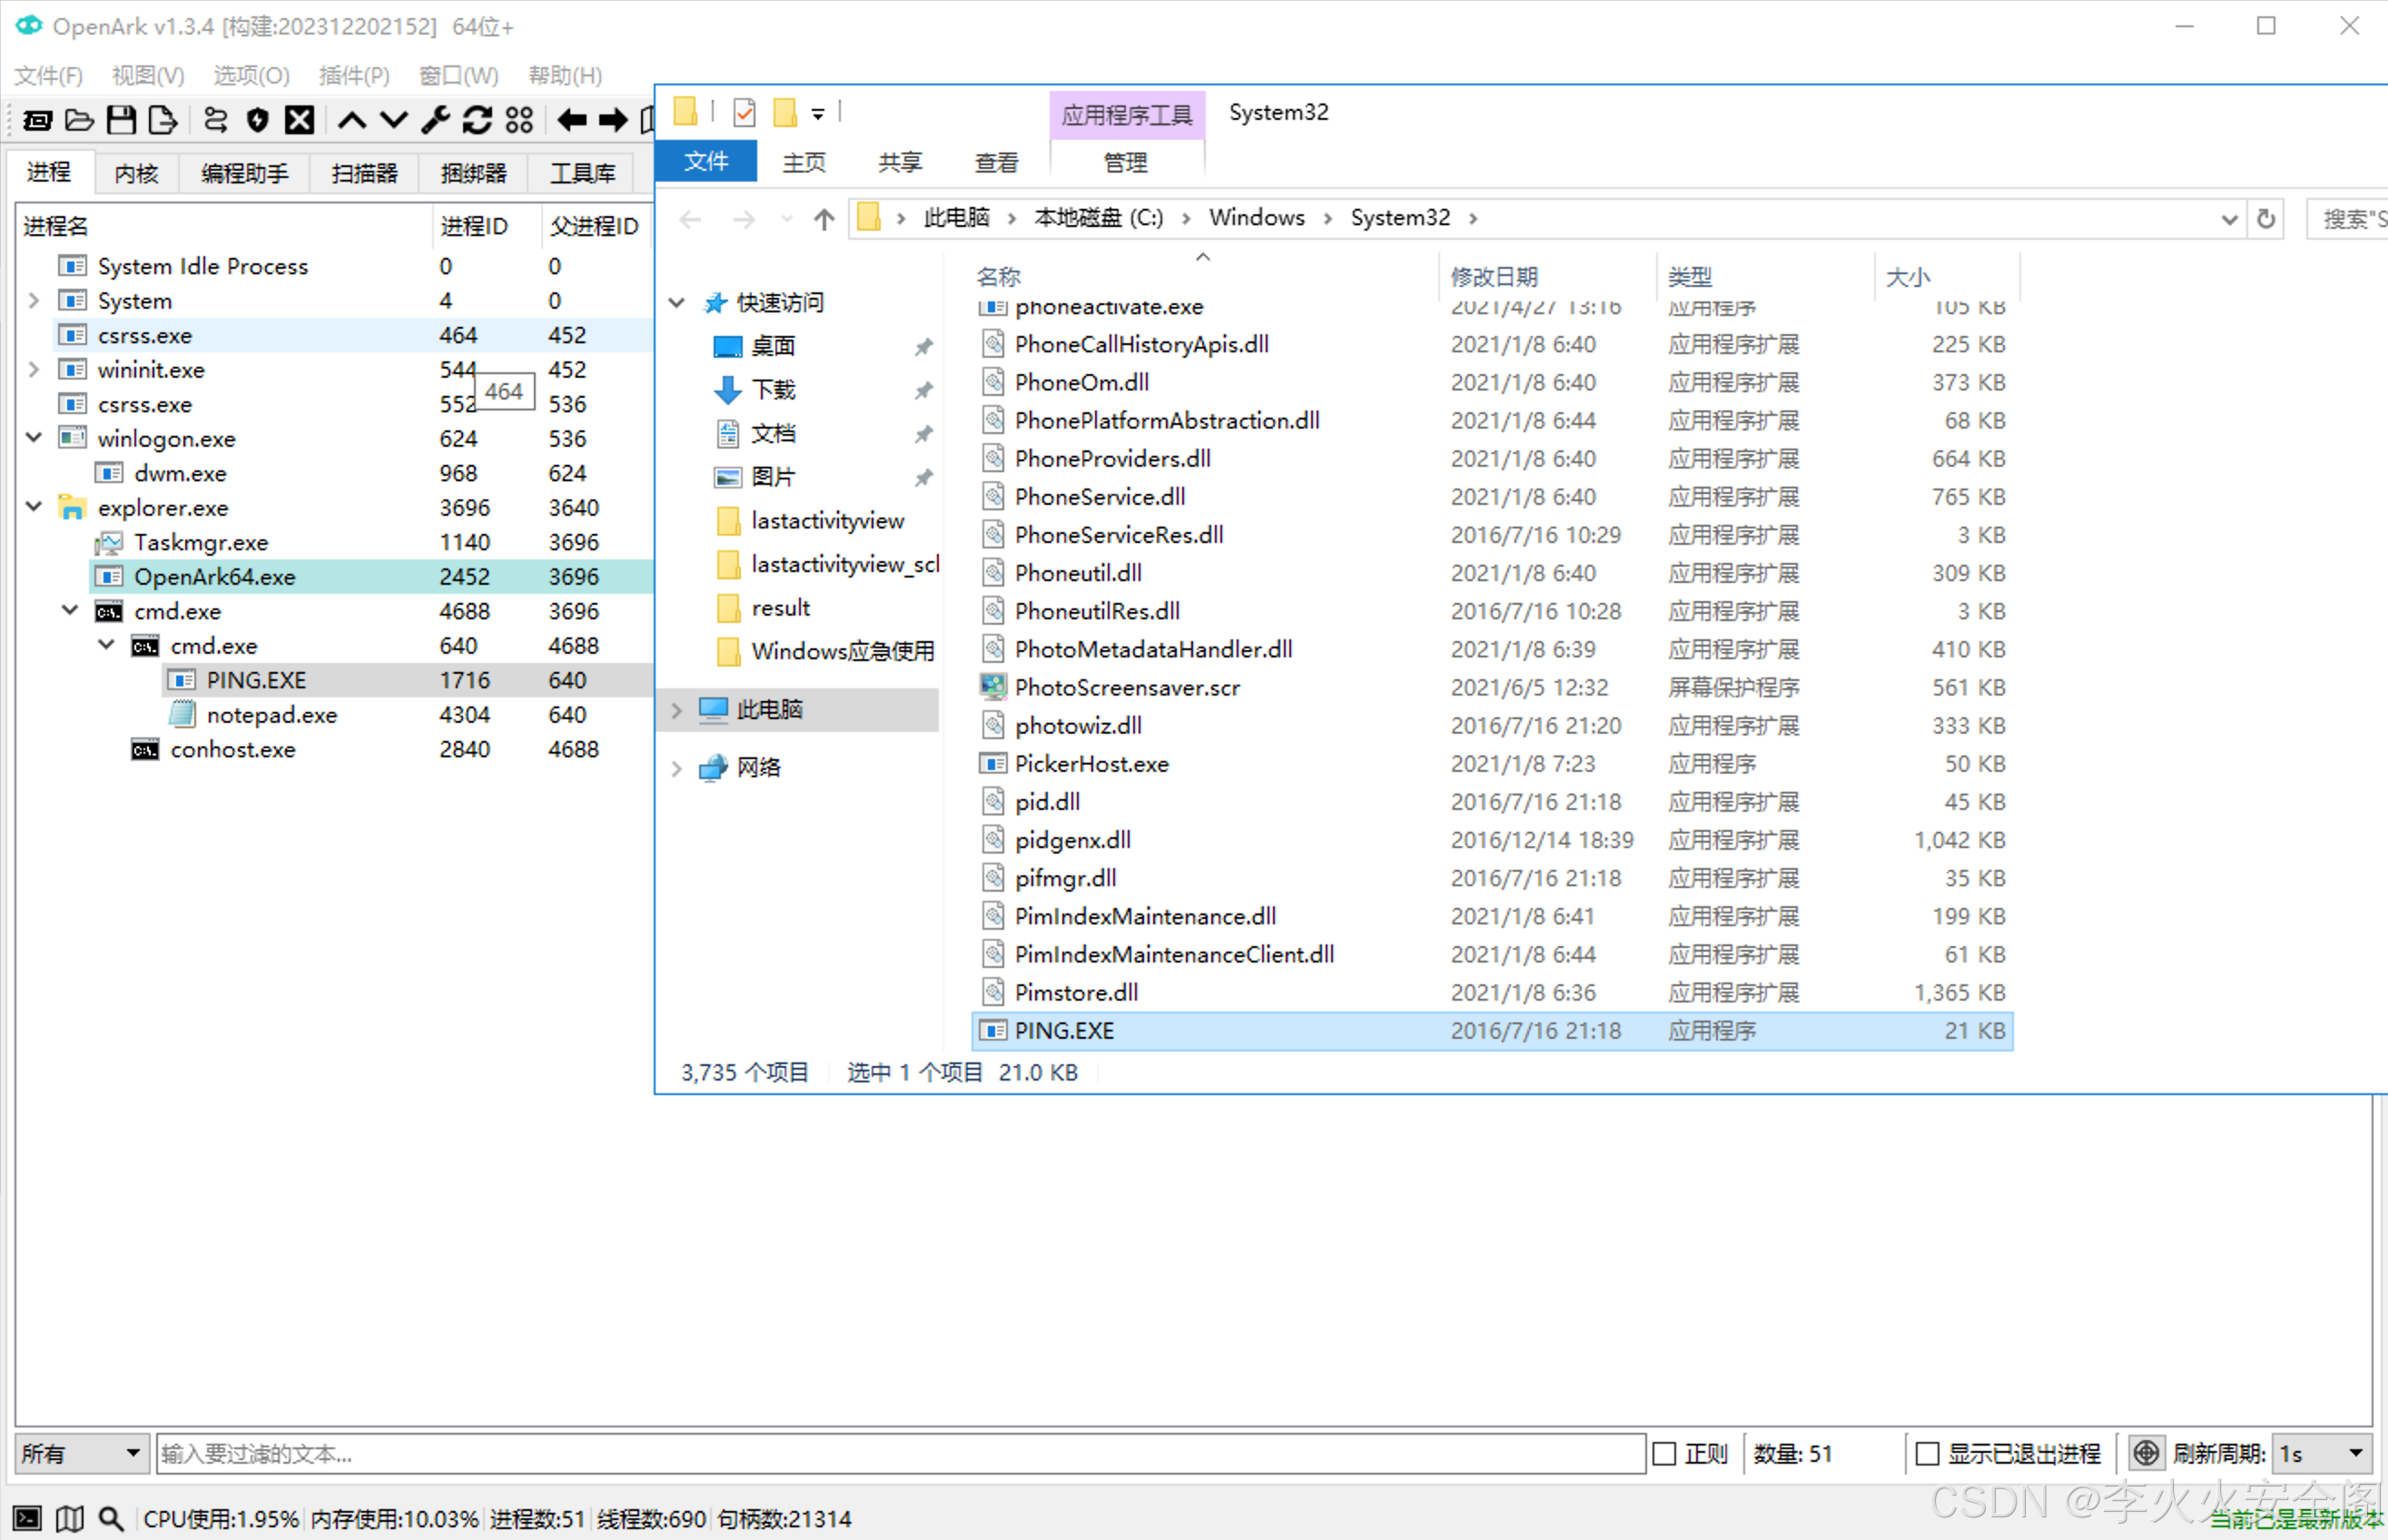Image resolution: width=2388 pixels, height=1540 pixels.
Task: Enable the 正则 regex checkbox
Action: 1664,1453
